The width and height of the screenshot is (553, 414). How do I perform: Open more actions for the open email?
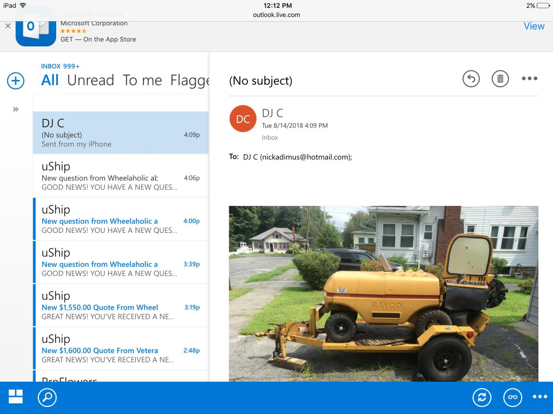(x=529, y=79)
